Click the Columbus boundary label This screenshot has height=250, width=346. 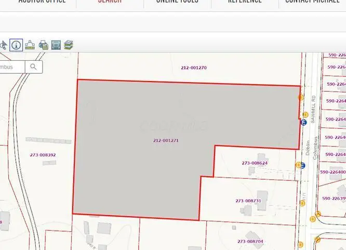point(315,148)
